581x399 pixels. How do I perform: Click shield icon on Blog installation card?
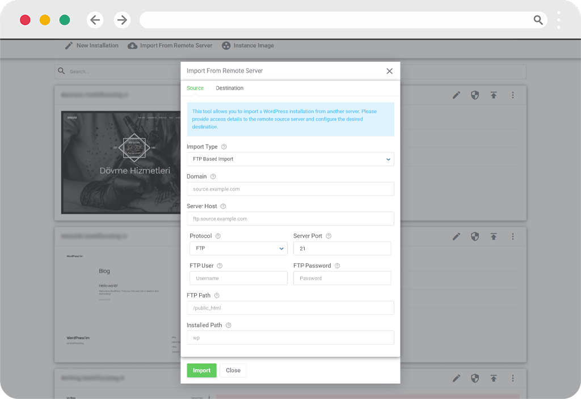[x=475, y=236]
